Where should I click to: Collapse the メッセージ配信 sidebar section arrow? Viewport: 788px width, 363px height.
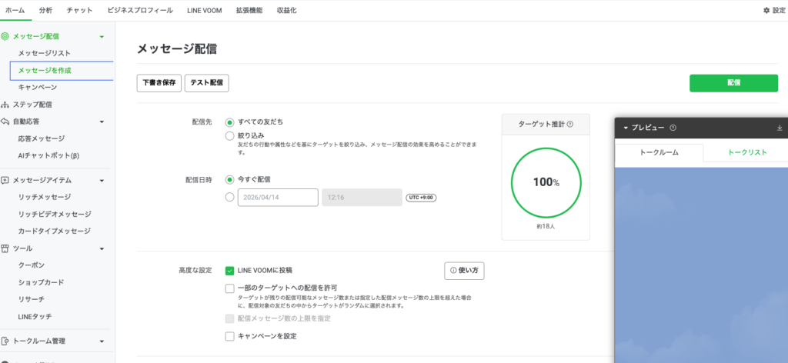[x=102, y=37]
